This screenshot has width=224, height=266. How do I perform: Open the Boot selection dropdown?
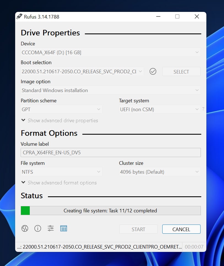pyautogui.click(x=82, y=71)
